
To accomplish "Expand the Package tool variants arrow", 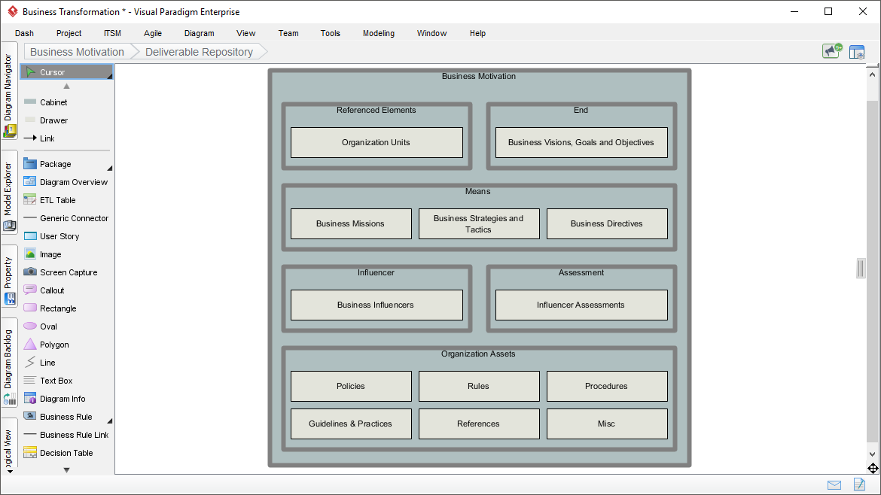I will pyautogui.click(x=110, y=169).
